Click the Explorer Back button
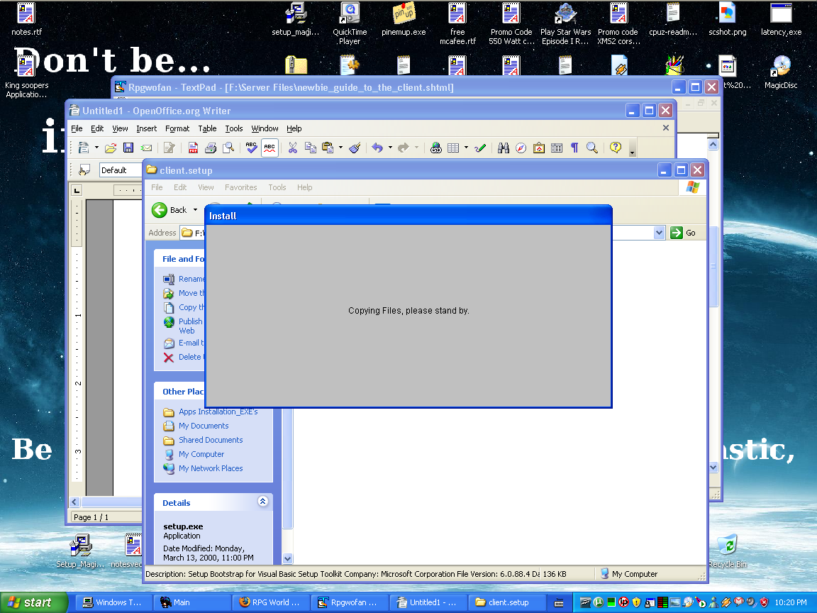817x613 pixels. pyautogui.click(x=169, y=210)
